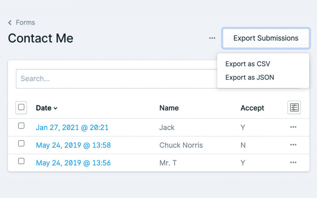Open the Jan 27, 2021 @ 20:21 submission

coord(72,128)
